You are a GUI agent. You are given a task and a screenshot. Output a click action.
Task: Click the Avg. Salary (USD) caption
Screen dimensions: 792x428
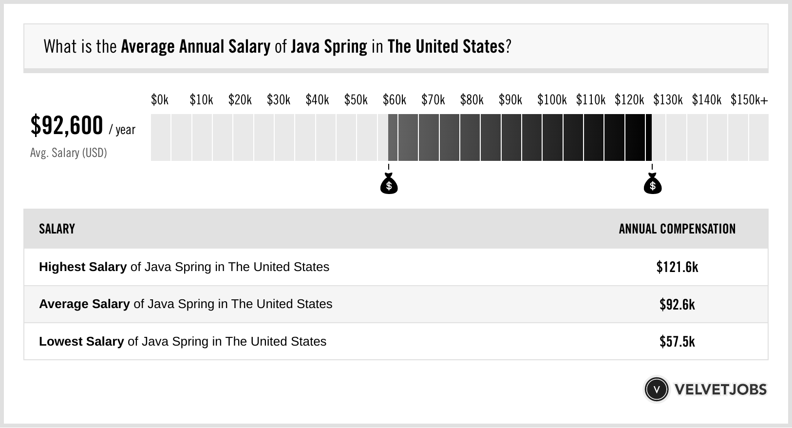coord(69,153)
